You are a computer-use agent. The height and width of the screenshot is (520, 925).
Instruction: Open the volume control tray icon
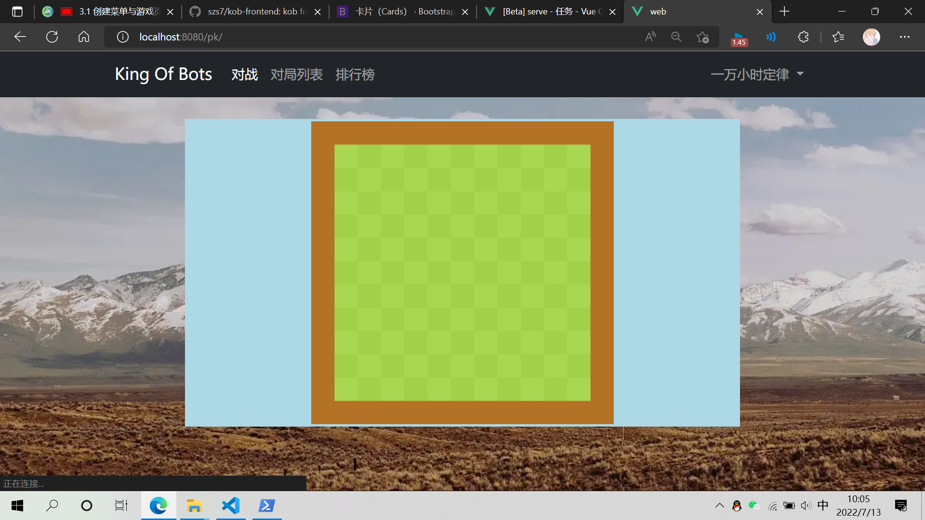coord(806,506)
